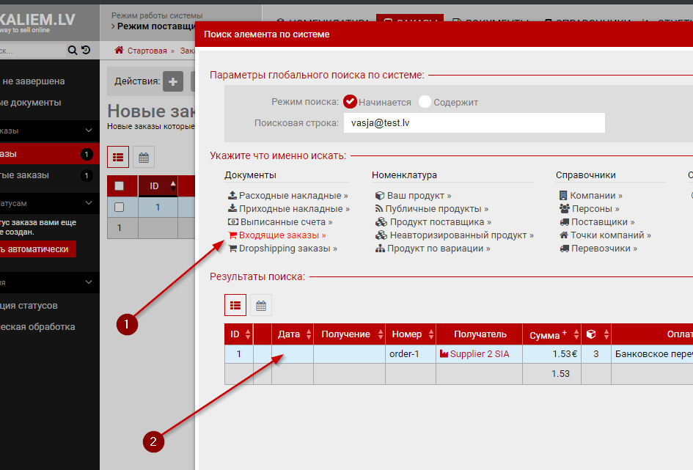This screenshot has height=470, width=693.
Task: Collapse the sidebar orders section chevron
Action: 89,131
